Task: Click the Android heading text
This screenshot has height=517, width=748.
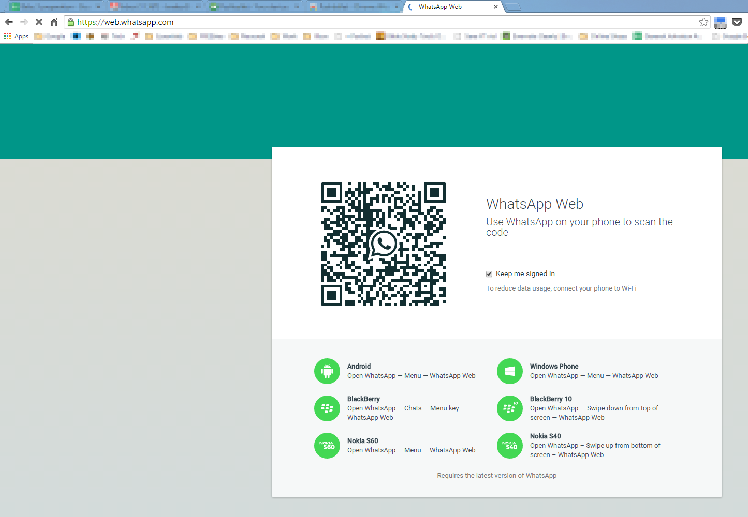Action: click(x=359, y=367)
